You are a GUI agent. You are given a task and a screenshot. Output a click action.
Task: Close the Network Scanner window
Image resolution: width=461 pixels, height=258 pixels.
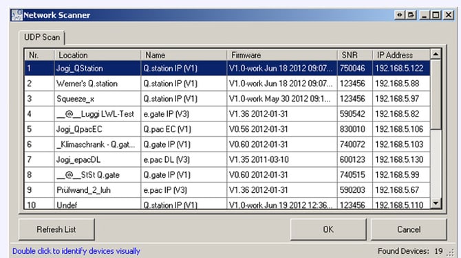(449, 14)
